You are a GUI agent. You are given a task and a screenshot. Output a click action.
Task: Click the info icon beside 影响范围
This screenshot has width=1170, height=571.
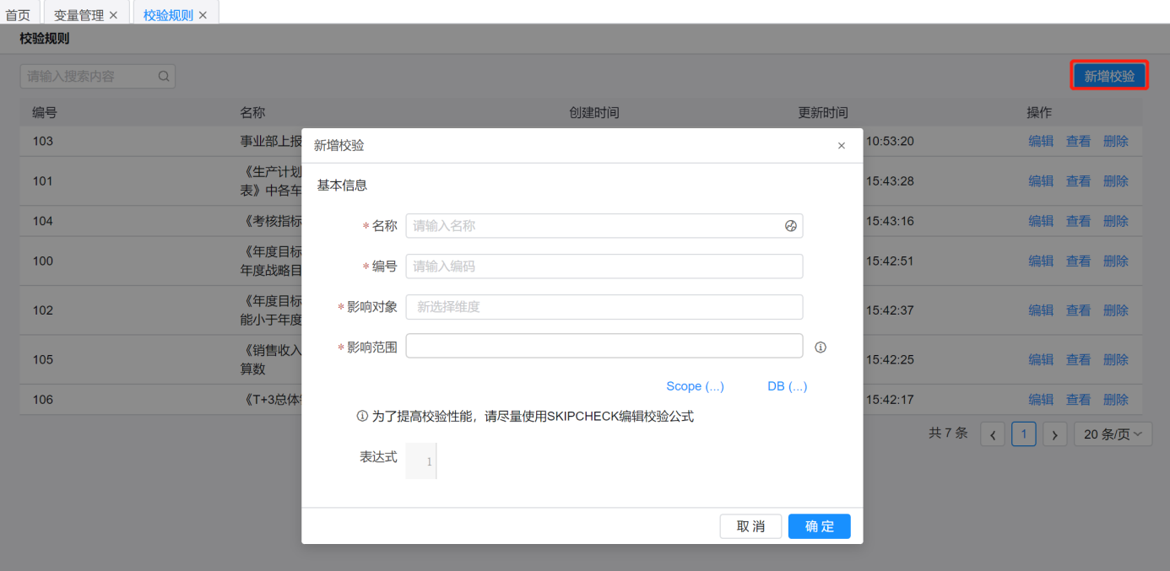[820, 347]
